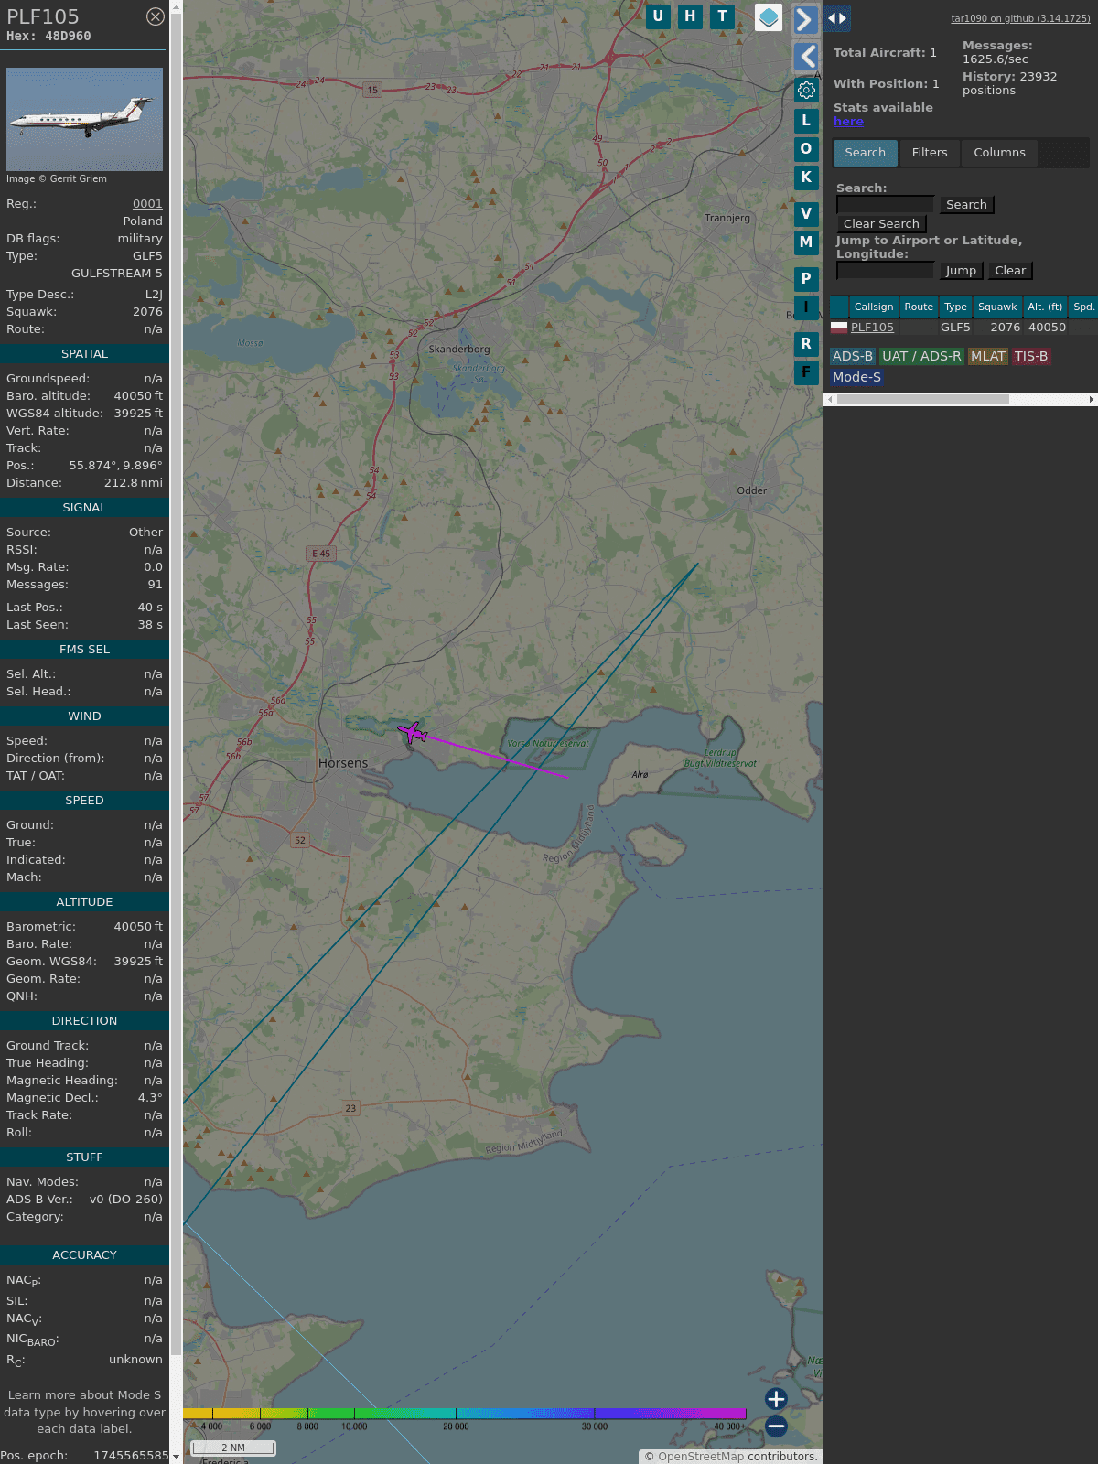
Task: Close the PLF105 aircraft info panel
Action: coord(156,16)
